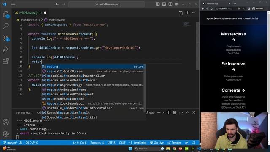
Task: Open the new terminal launch profile dropdown arrow
Action: point(163,113)
